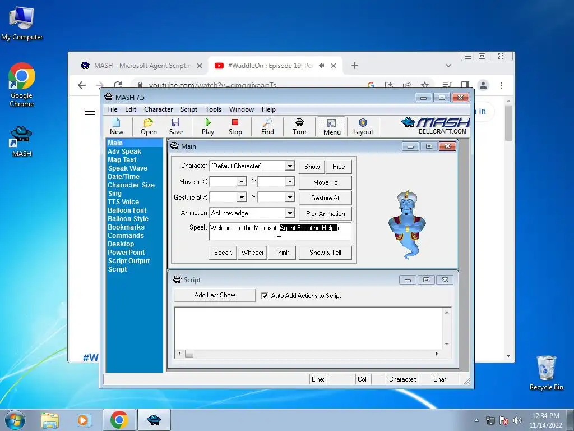
Task: Save the script using the Save icon
Action: pyautogui.click(x=175, y=126)
